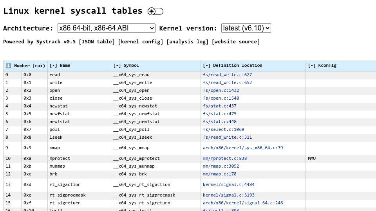The image size is (376, 211).
Task: Select the 'rt_sigreturn' name cell
Action: point(79,203)
